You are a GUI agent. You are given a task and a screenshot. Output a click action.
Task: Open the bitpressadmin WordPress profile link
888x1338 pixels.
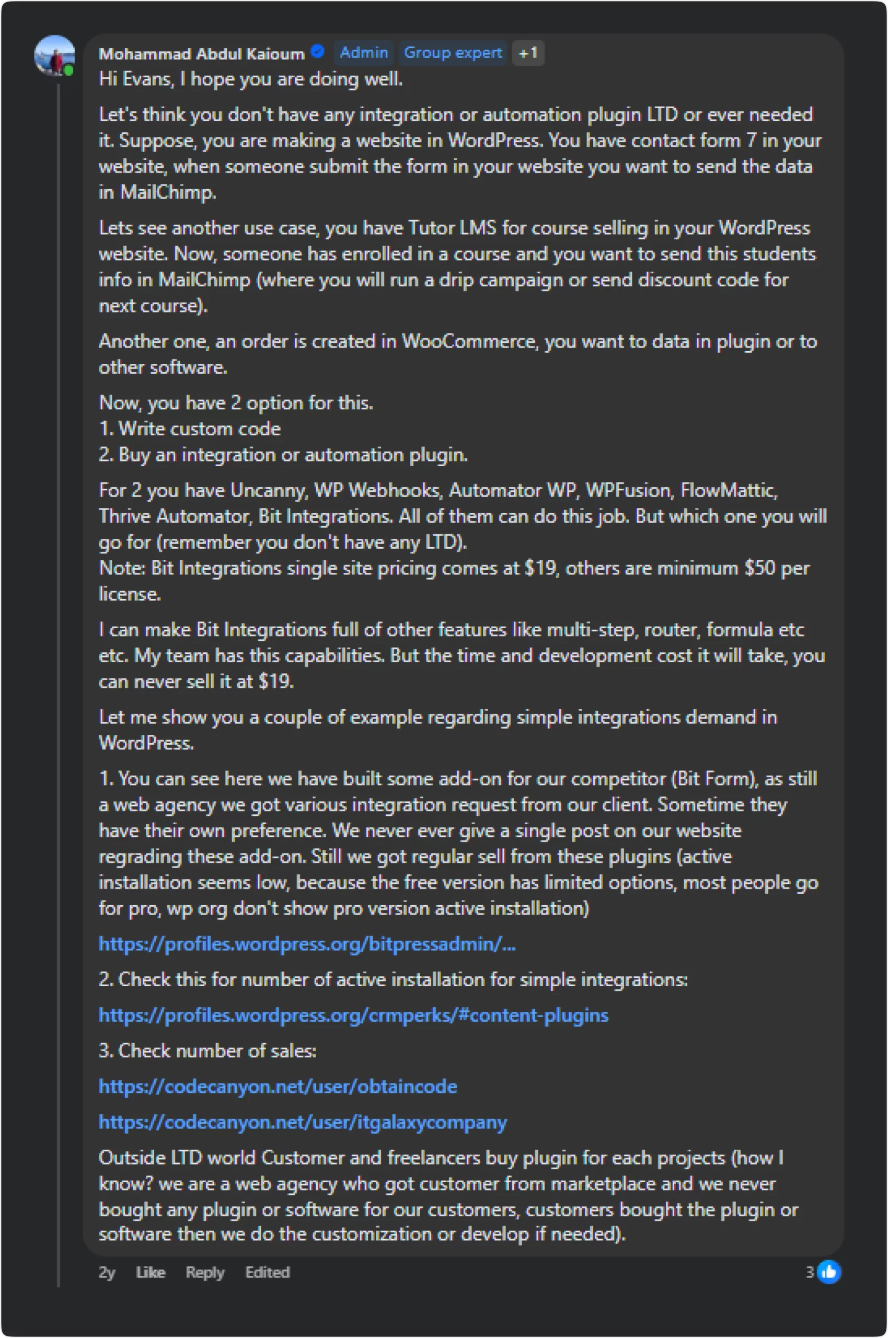click(x=307, y=944)
